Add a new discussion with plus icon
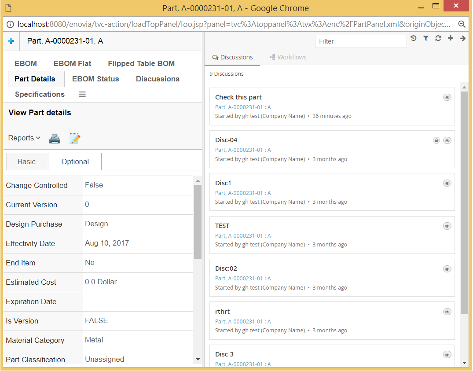This screenshot has height=371, width=473. point(451,38)
